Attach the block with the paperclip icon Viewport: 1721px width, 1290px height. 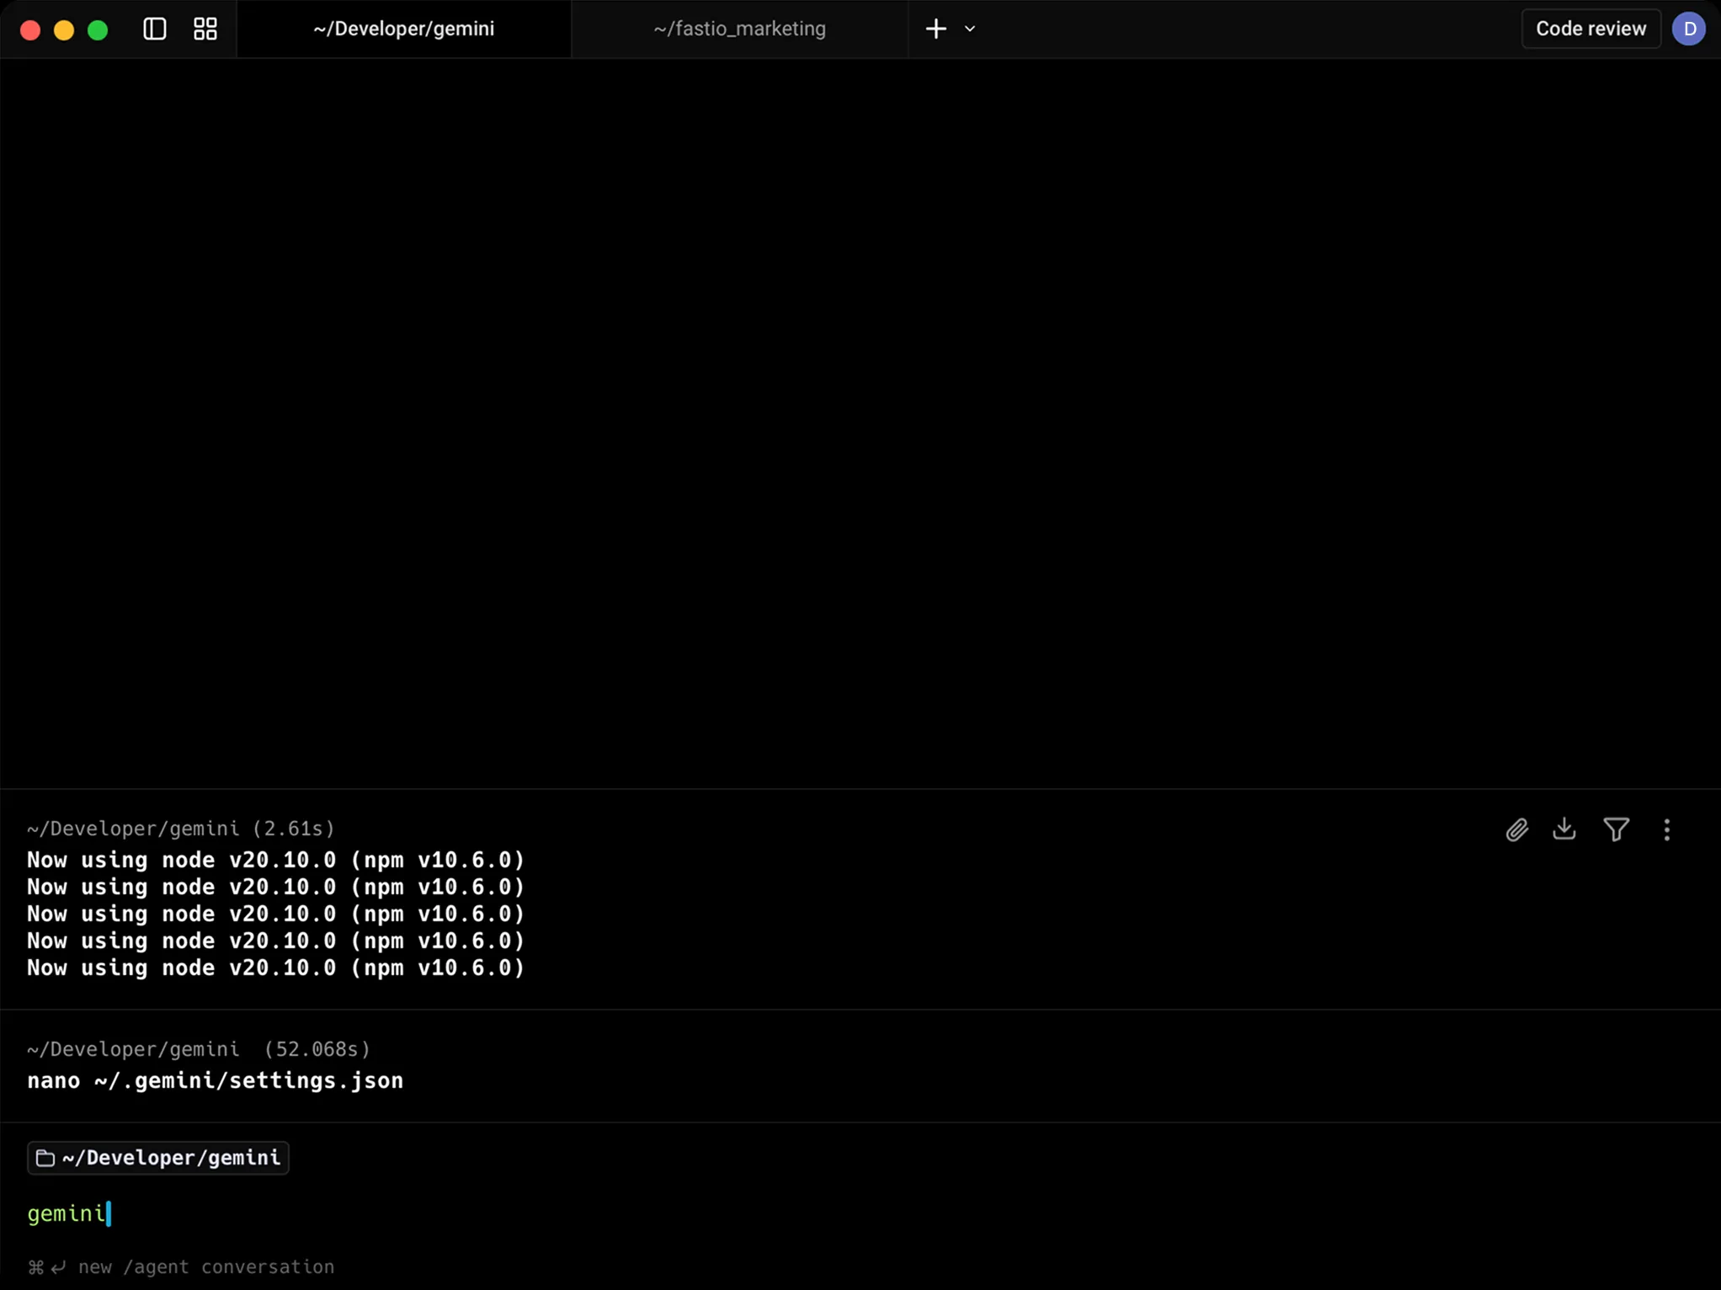pyautogui.click(x=1516, y=829)
